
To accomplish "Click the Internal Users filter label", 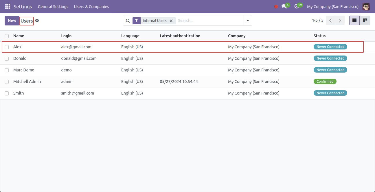I will tap(155, 21).
